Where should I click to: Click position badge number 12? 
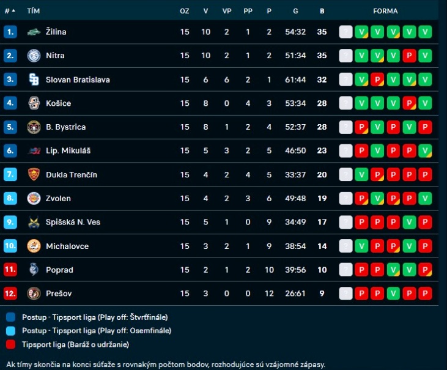tap(10, 294)
